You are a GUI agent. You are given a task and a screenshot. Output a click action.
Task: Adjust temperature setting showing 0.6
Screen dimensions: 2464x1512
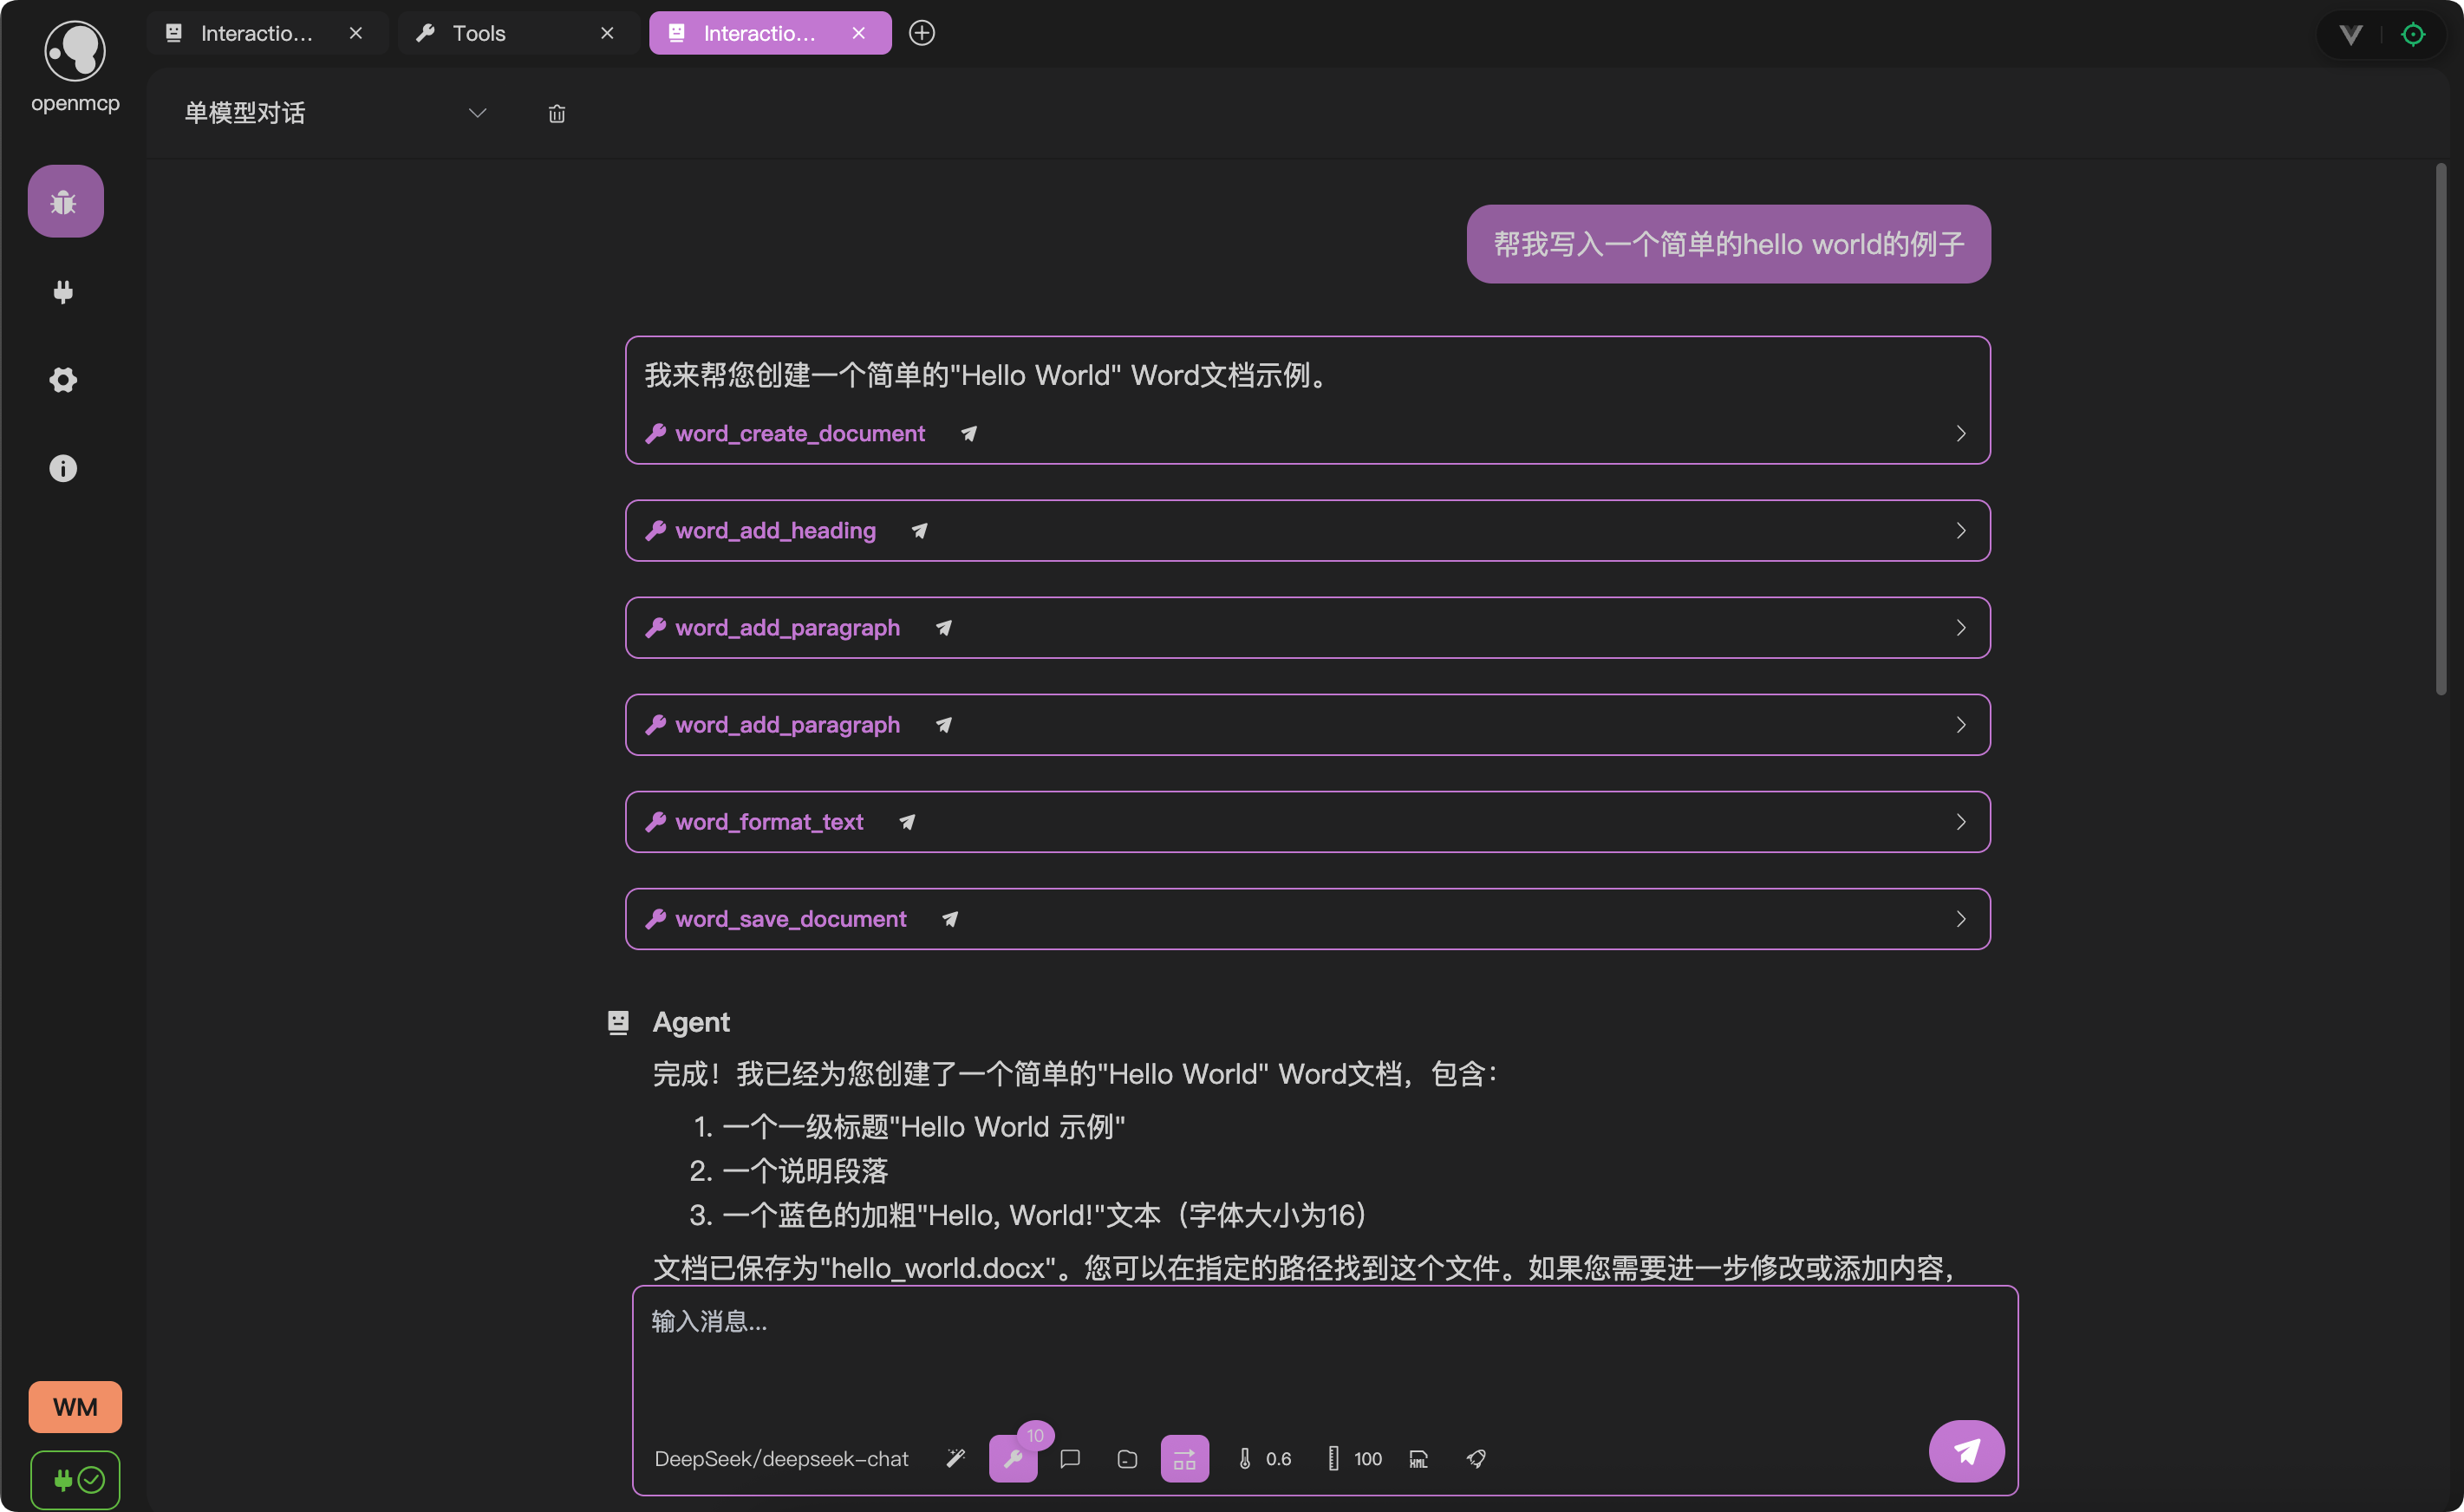point(1264,1458)
